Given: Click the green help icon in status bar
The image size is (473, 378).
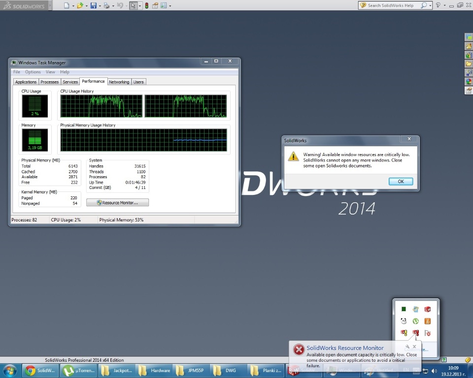Looking at the screenshot, I should pos(444,360).
